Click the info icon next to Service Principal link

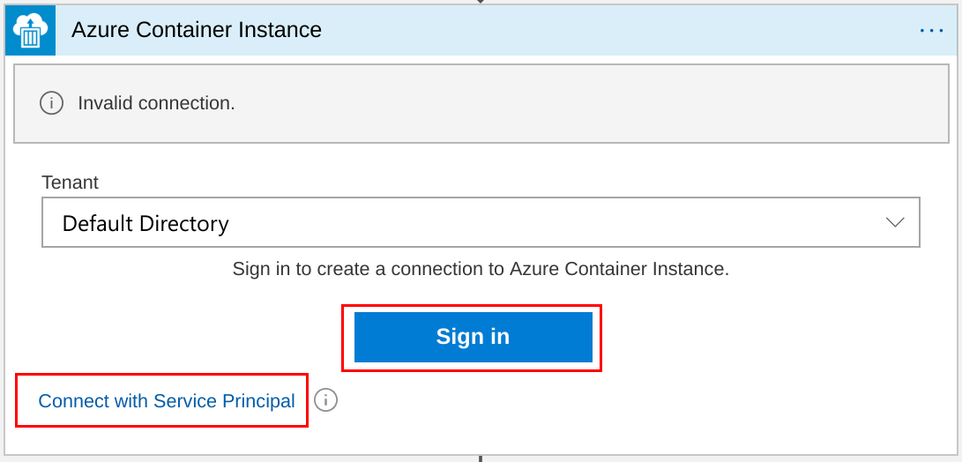[325, 400]
